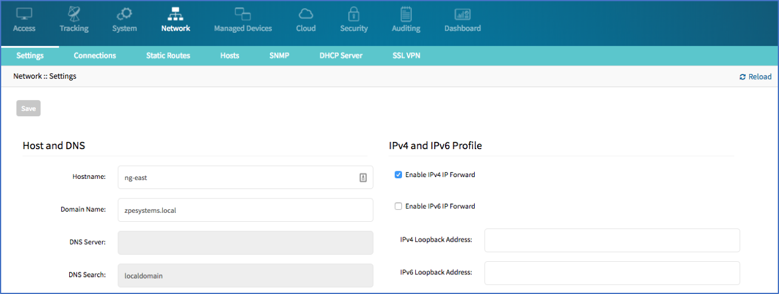
Task: Open the Dashboard chart icon
Action: 462,14
